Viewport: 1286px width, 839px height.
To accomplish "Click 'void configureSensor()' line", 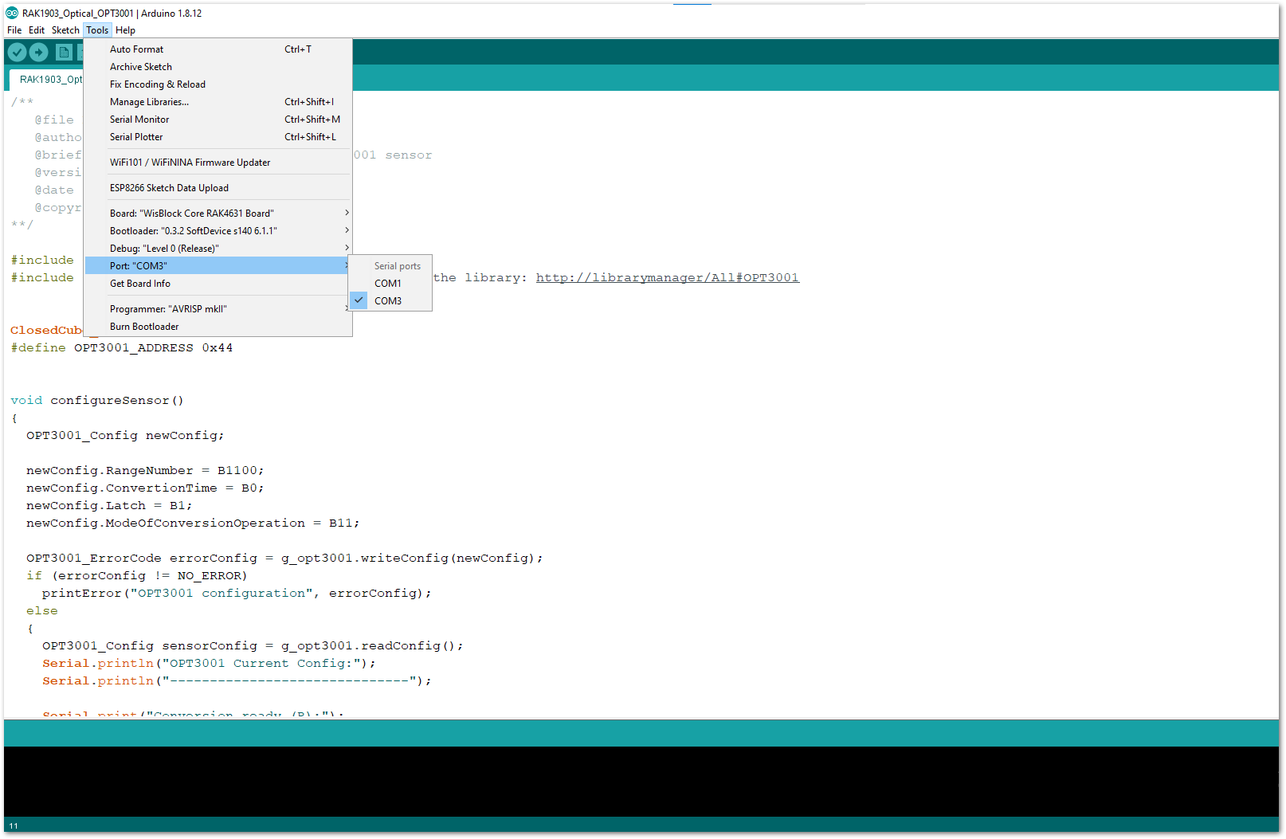I will tap(96, 401).
